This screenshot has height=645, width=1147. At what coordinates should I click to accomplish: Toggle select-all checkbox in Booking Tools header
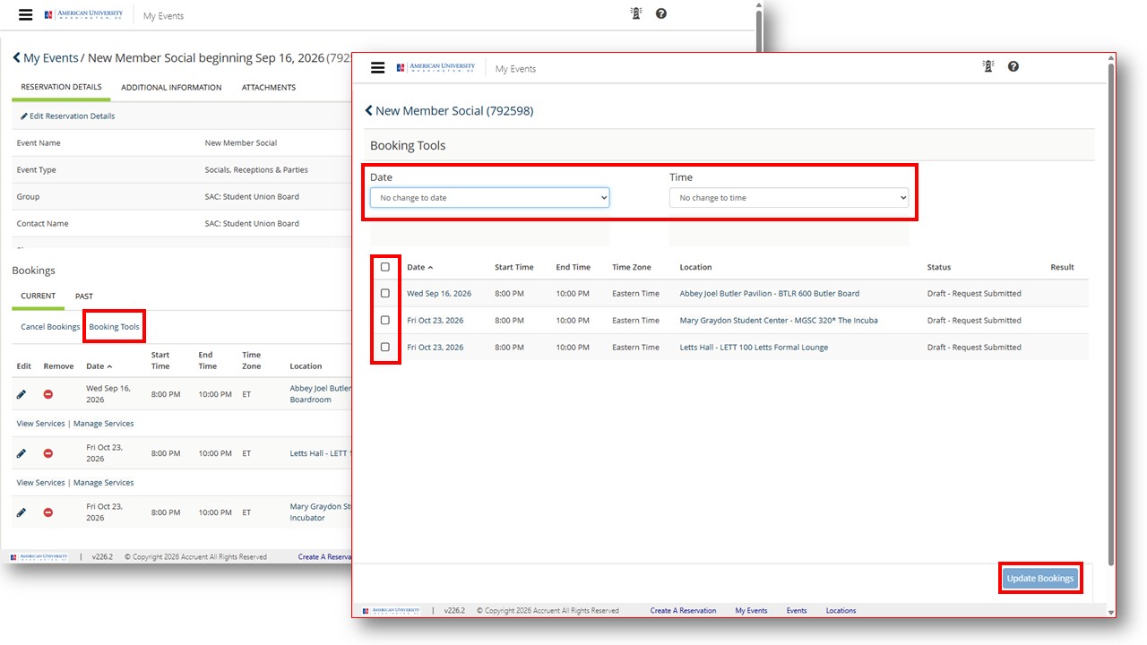coord(385,267)
